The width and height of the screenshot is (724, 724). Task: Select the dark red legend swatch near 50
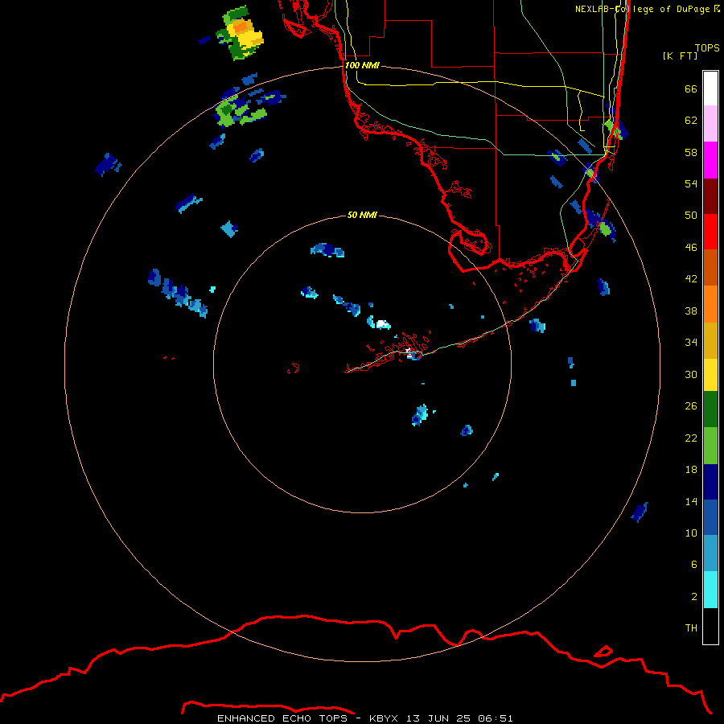coord(710,196)
